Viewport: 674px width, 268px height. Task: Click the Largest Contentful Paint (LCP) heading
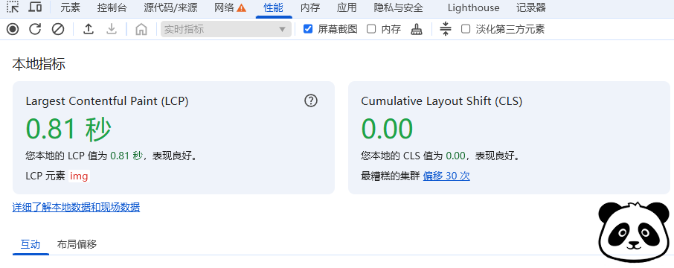point(107,101)
